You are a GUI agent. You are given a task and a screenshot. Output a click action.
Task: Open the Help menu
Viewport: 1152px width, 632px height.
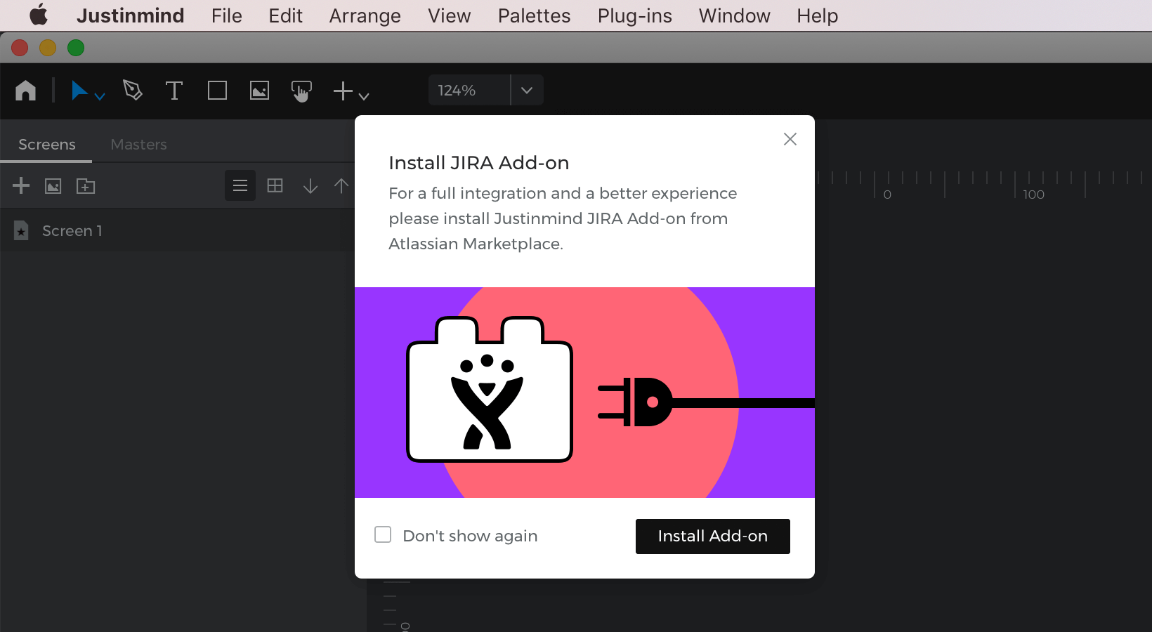point(818,15)
